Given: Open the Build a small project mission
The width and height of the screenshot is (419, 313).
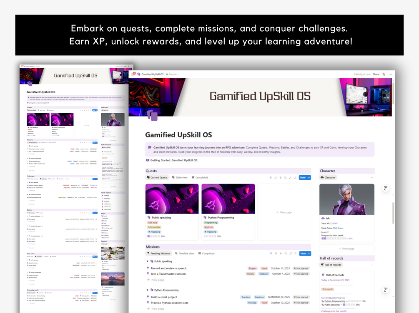Looking at the screenshot, I should point(164,297).
